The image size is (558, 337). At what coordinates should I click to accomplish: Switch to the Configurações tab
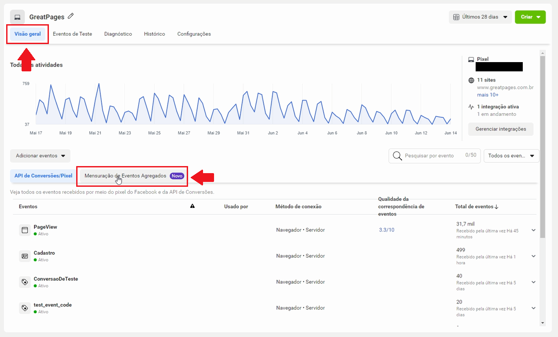pos(194,34)
